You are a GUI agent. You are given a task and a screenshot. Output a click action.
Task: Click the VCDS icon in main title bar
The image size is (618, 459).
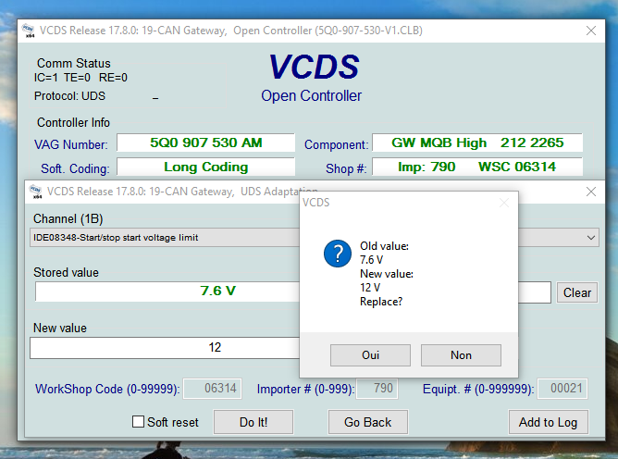(27, 32)
